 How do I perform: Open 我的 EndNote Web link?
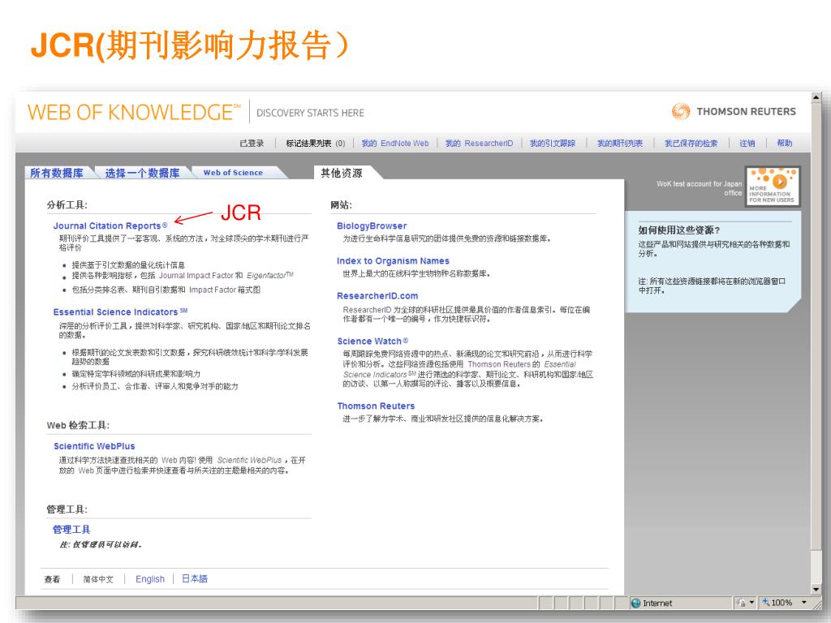tap(395, 143)
